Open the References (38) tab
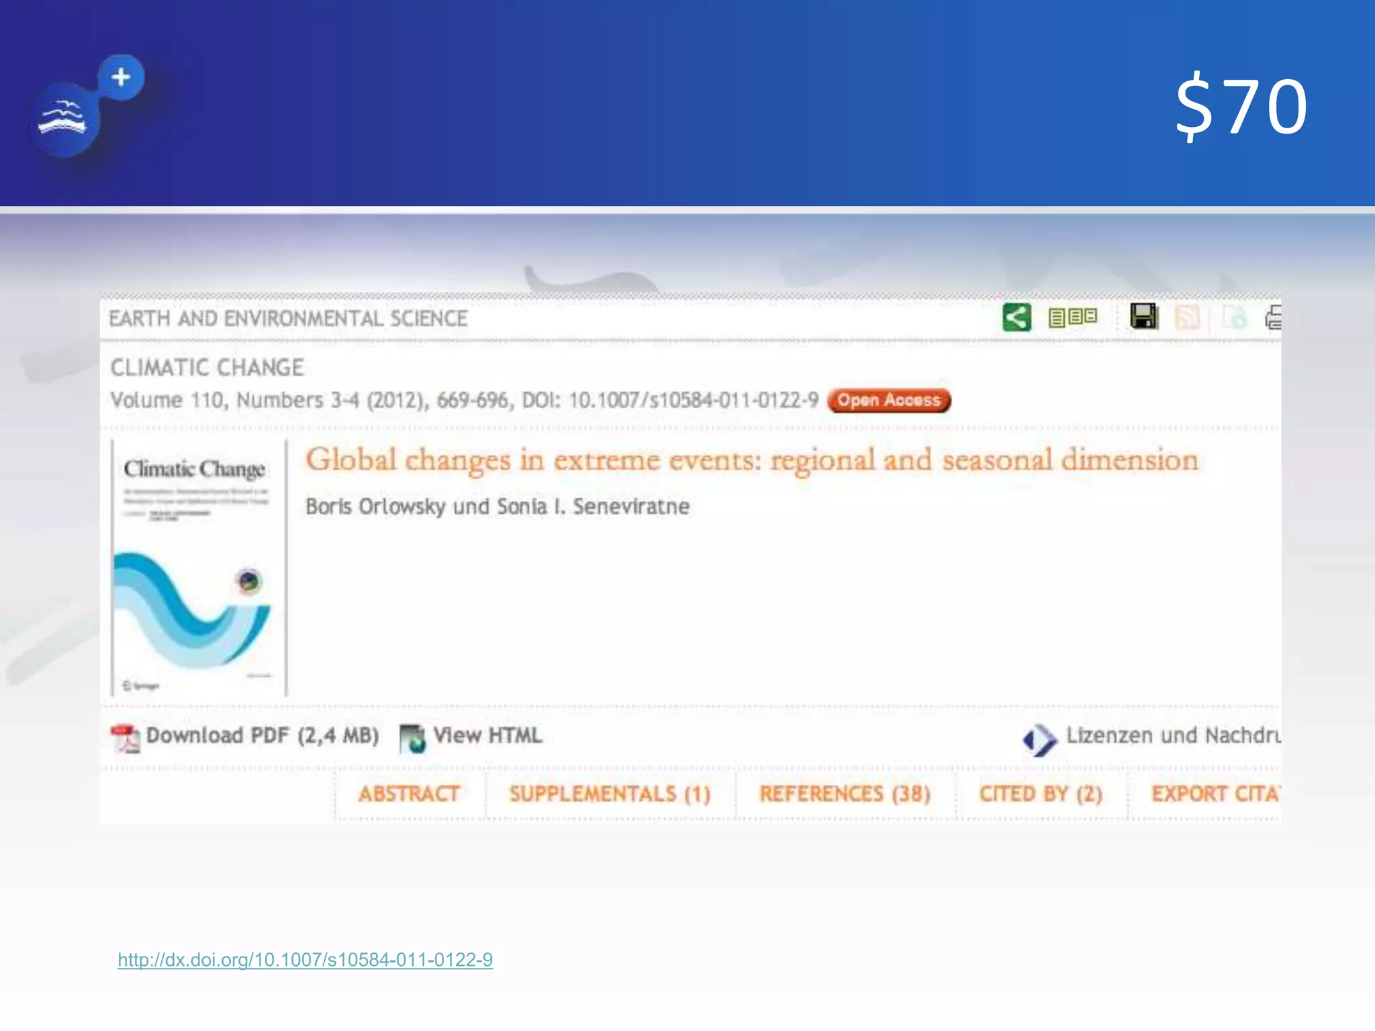1375x1031 pixels. (845, 794)
